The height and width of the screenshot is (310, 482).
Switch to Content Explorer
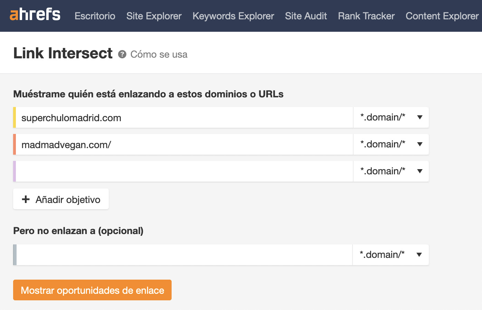pyautogui.click(x=442, y=16)
